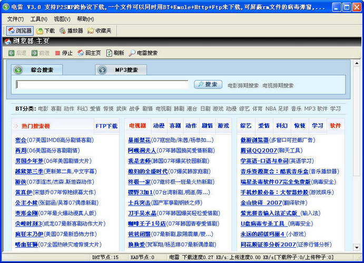Open 电视排期搜索 link
Viewport: 364px width, 263px height.
click(x=278, y=86)
